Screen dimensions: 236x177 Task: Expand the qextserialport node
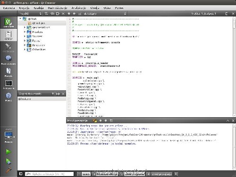click(25, 27)
